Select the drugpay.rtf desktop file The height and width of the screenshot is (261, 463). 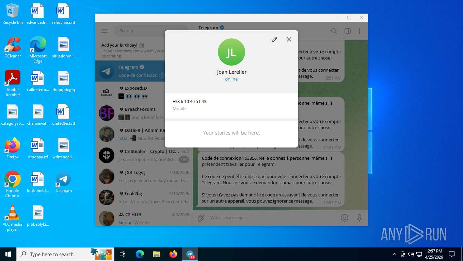click(x=38, y=149)
